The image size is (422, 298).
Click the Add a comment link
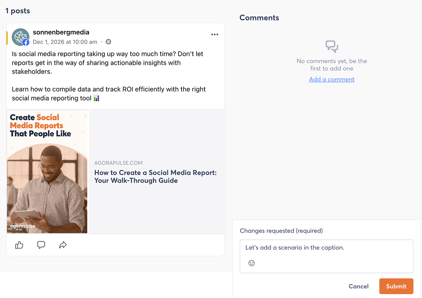[x=332, y=79]
